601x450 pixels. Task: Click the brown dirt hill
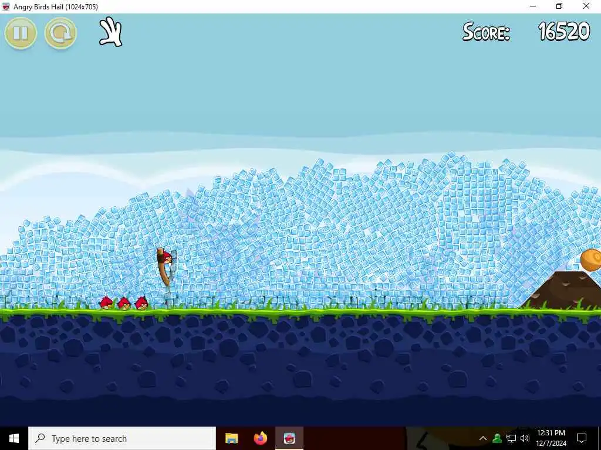pyautogui.click(x=562, y=290)
